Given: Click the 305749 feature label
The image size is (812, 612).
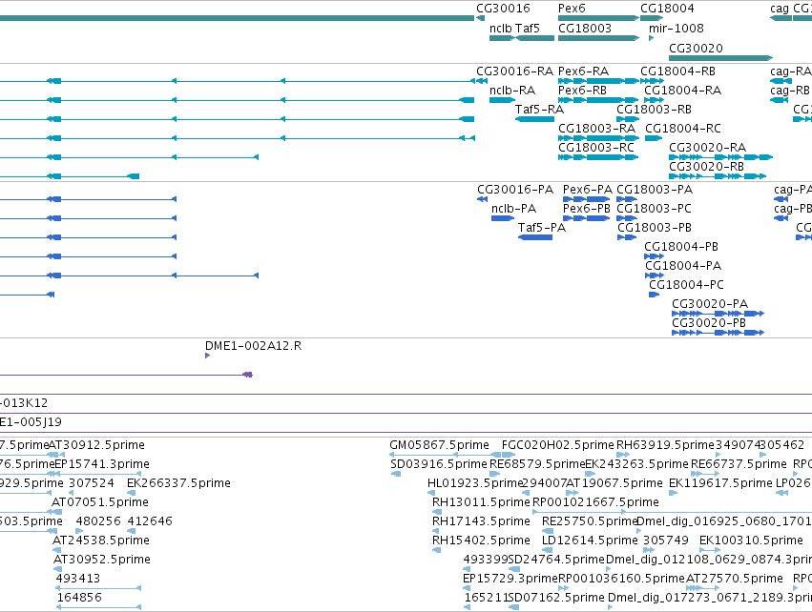Looking at the screenshot, I should click(666, 541).
